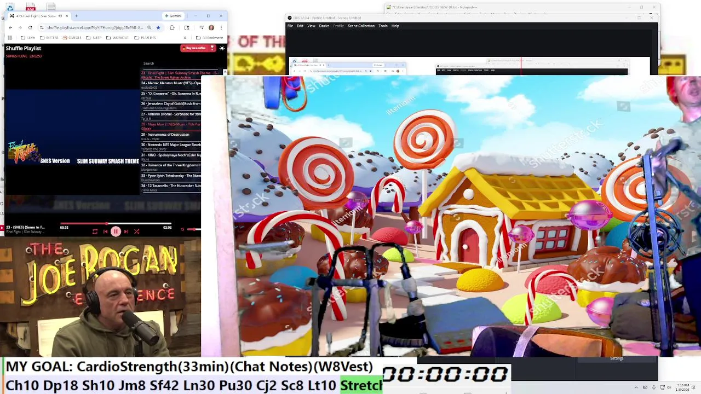The height and width of the screenshot is (394, 701).
Task: Open the zoom magnifier in the address bar
Action: [149, 27]
